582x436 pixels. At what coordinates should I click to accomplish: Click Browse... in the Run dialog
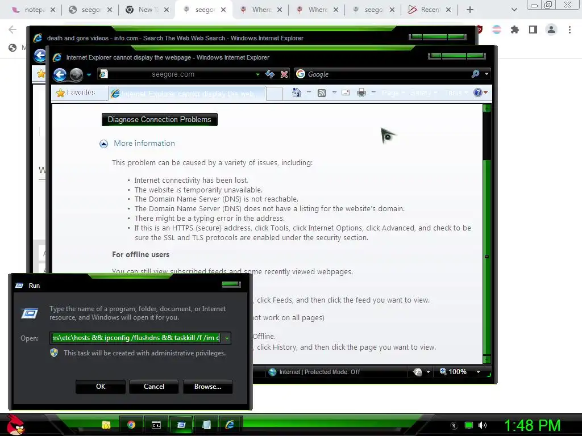point(208,387)
